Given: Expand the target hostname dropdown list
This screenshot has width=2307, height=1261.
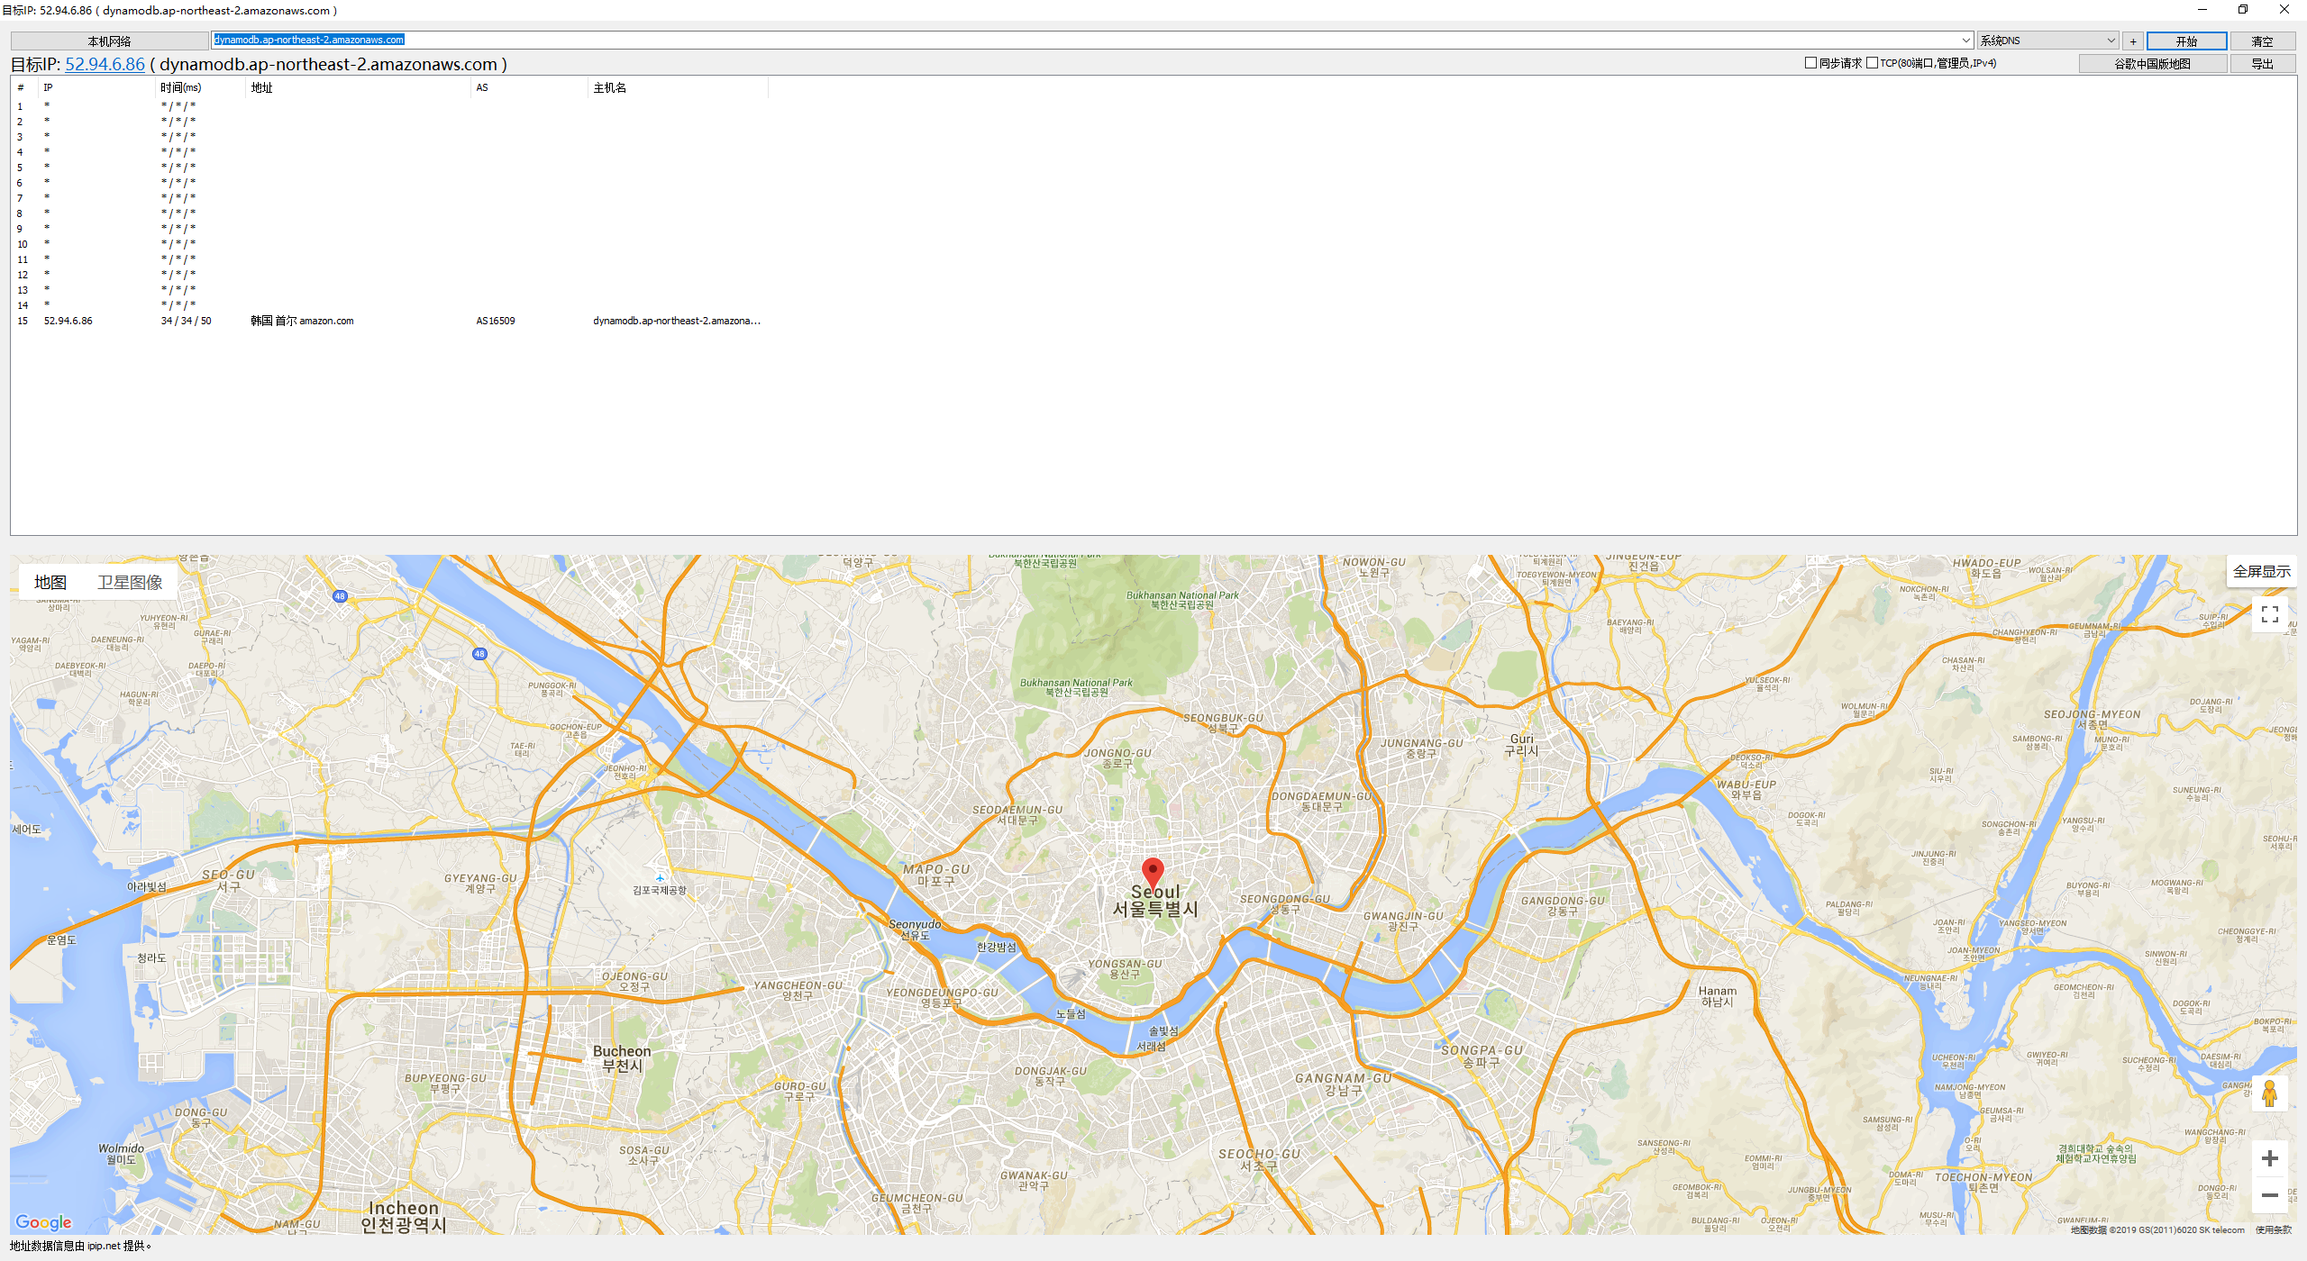Looking at the screenshot, I should (1965, 41).
